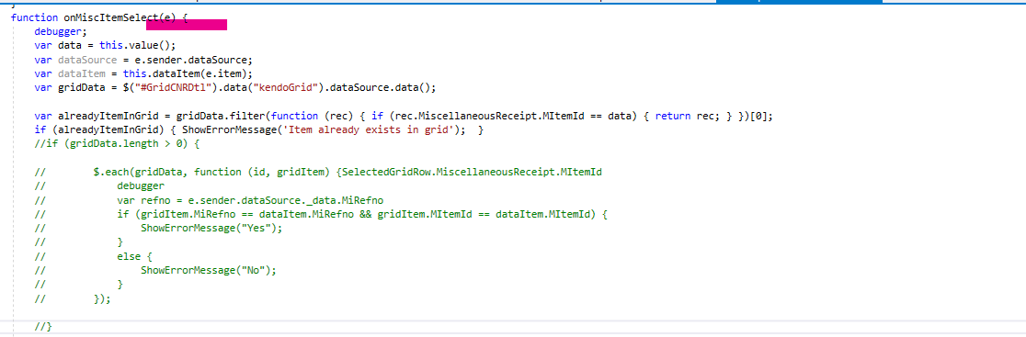Click the commented-out 'debugger' without semicolon
Screen dimensions: 1026x337
coord(141,186)
